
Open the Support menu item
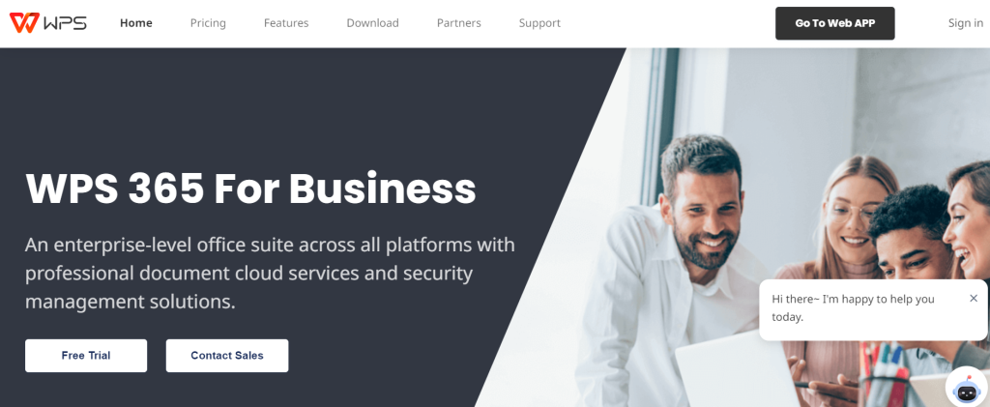pos(539,23)
